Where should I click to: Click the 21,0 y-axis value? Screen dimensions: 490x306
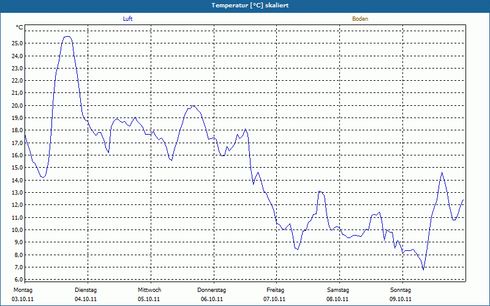click(x=17, y=93)
